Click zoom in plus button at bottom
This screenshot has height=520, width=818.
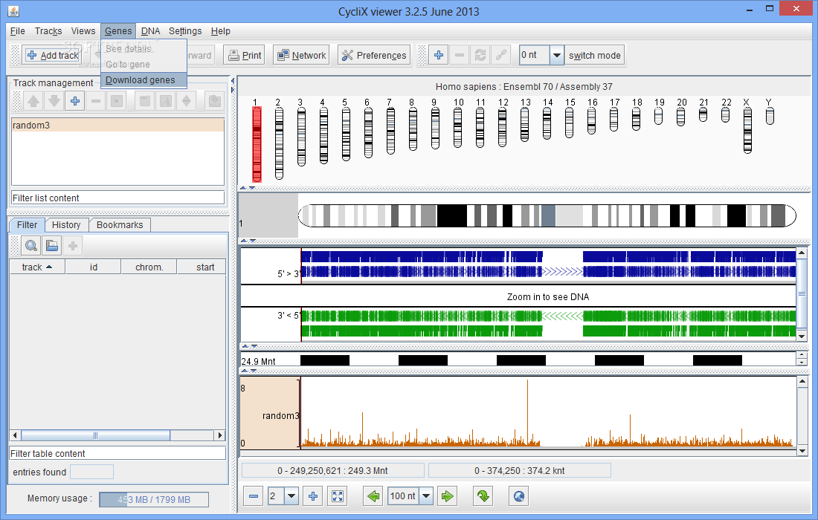coord(313,496)
